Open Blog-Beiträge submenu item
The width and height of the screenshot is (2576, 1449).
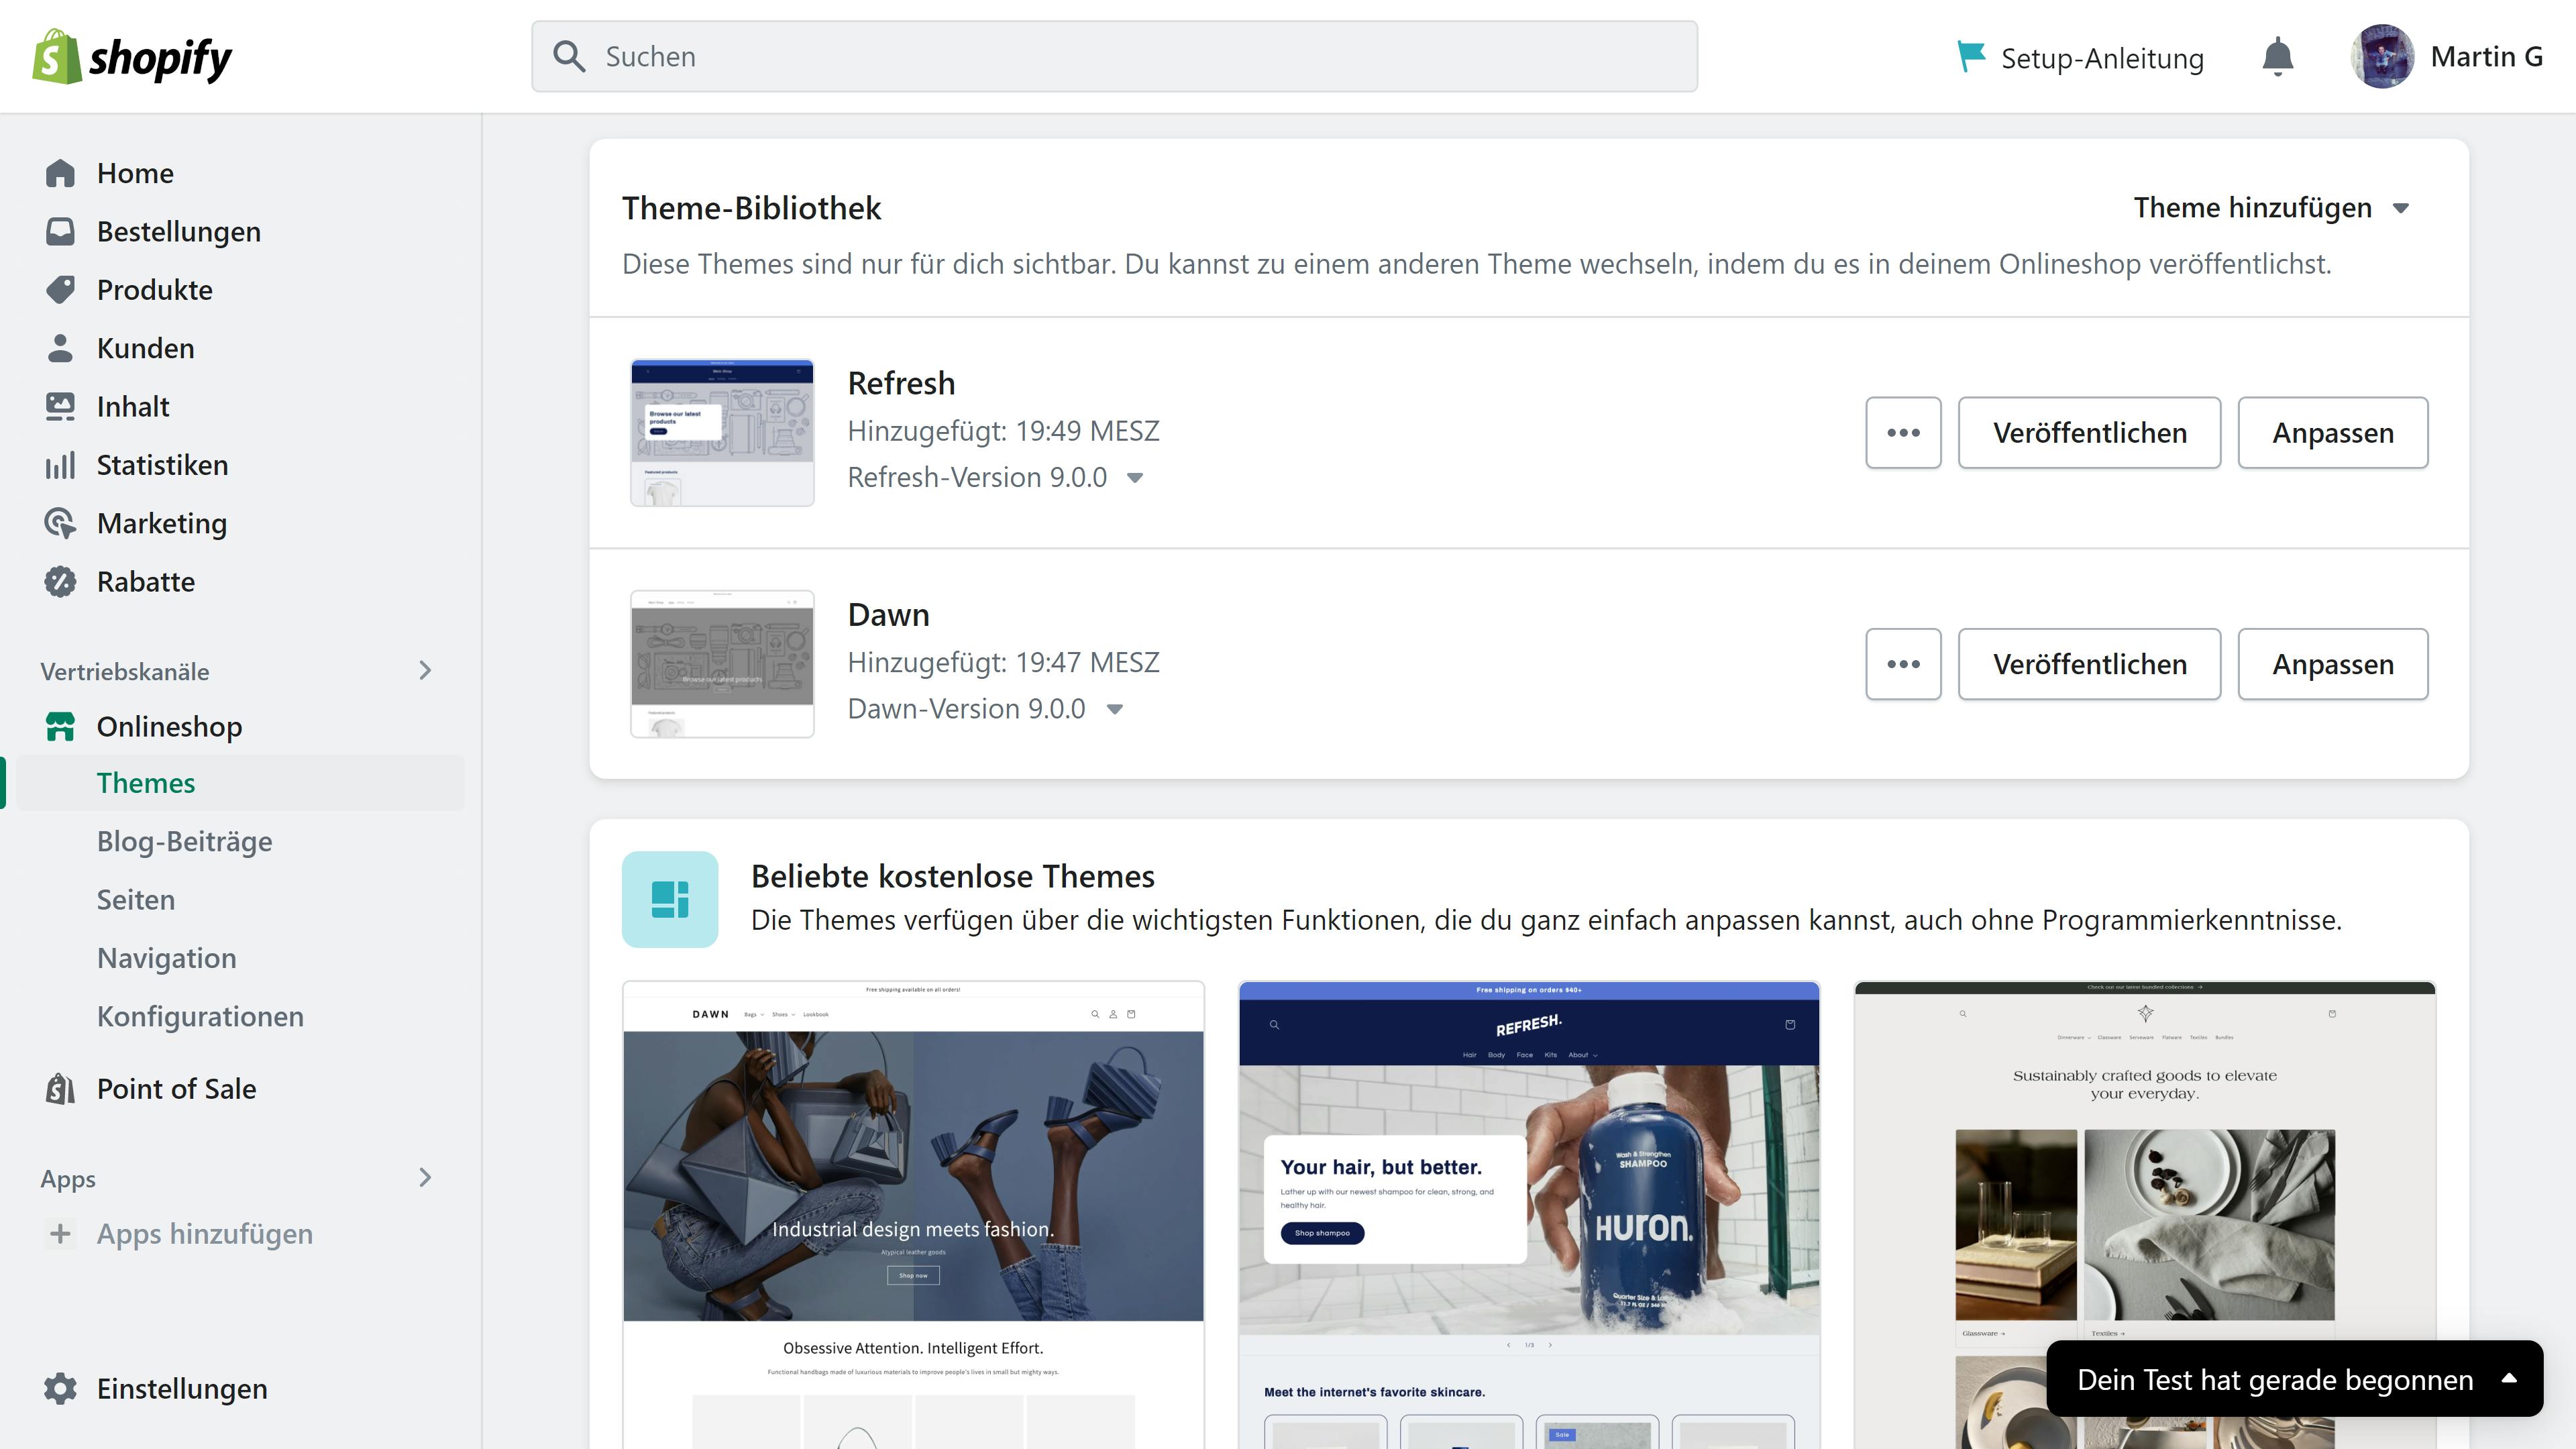(184, 841)
